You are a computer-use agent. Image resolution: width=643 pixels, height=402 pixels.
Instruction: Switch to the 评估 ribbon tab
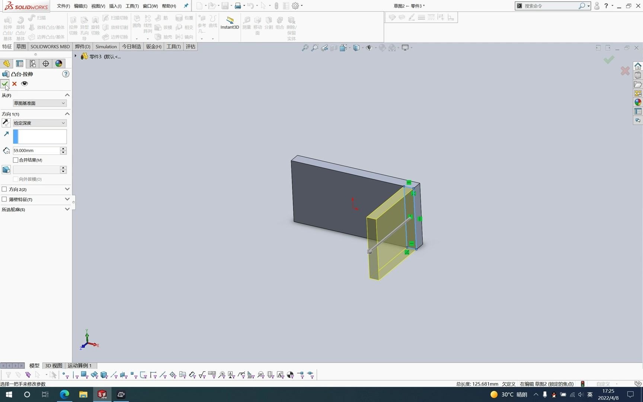tap(191, 47)
